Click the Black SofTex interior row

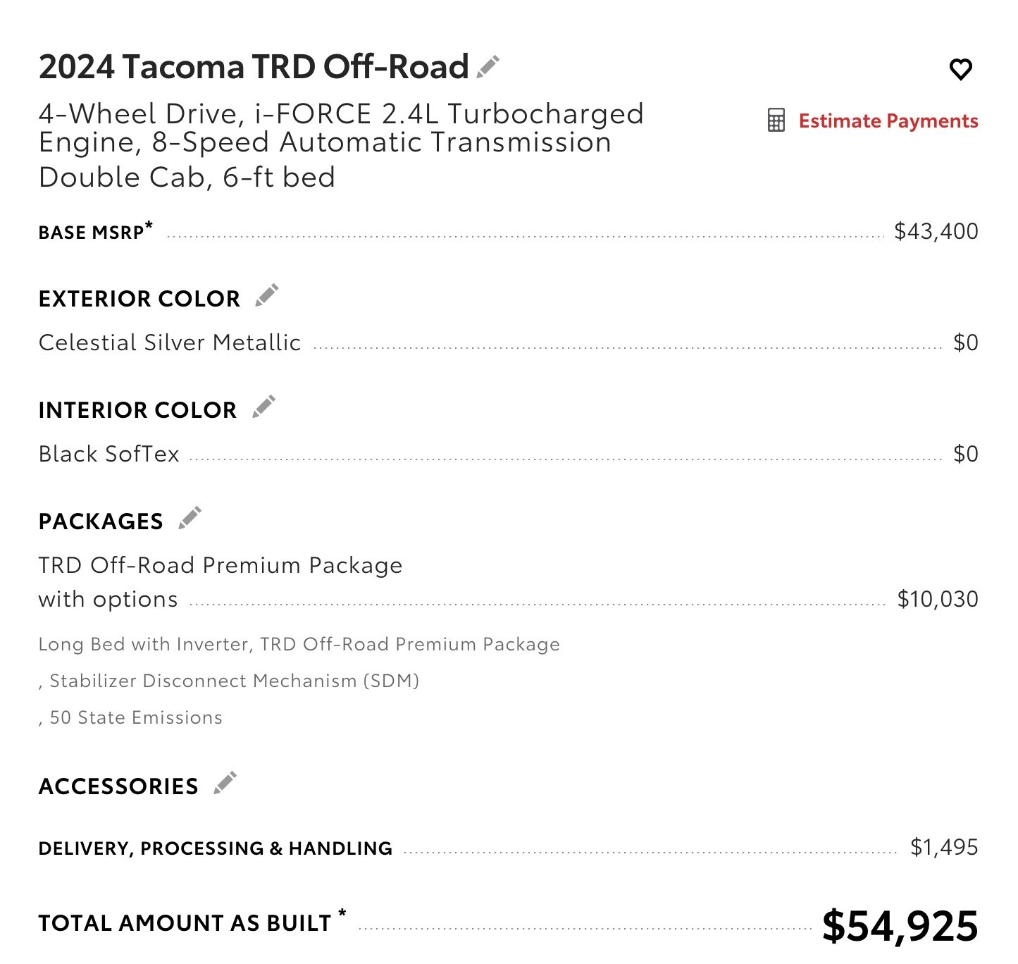point(509,454)
